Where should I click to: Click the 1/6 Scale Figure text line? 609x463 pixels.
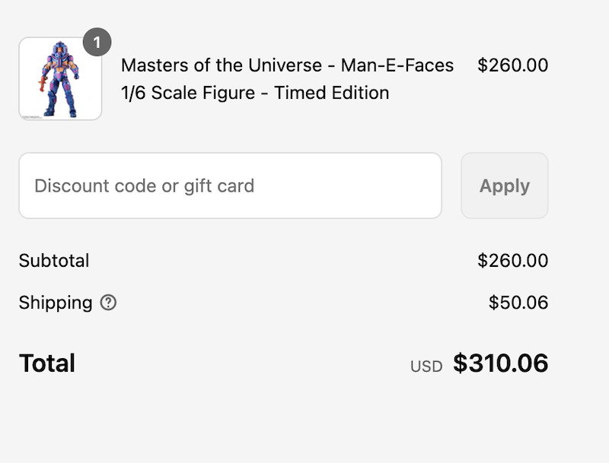255,93
